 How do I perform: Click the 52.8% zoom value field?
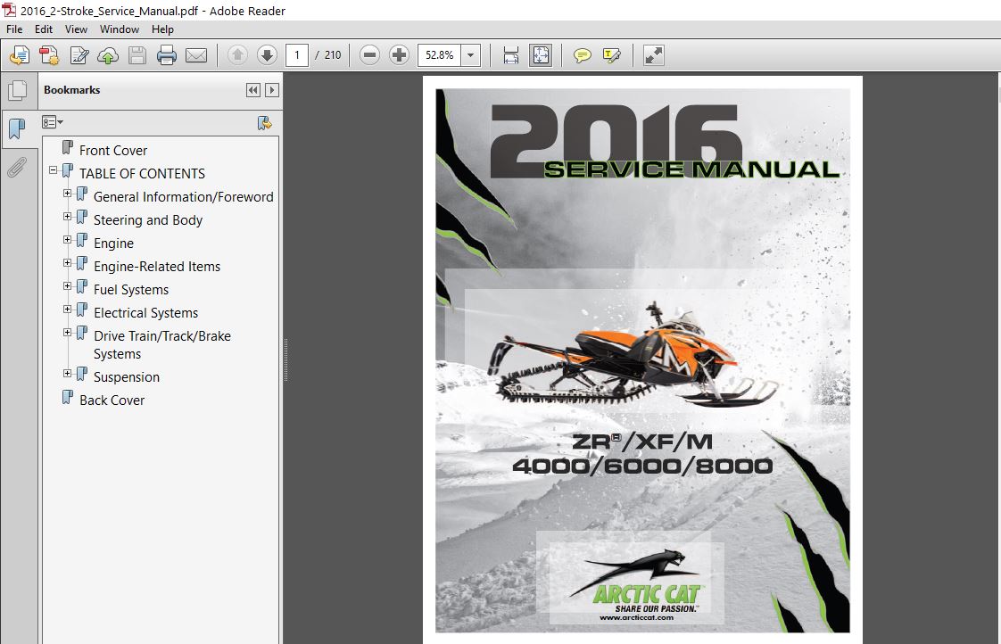pyautogui.click(x=440, y=55)
